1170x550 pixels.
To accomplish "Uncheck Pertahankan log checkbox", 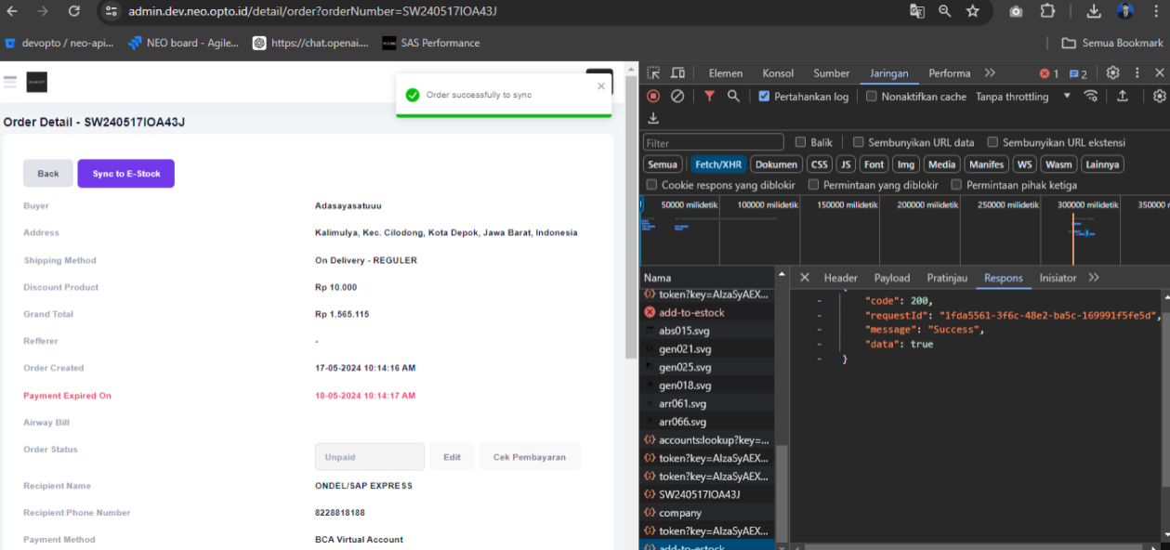I will click(764, 96).
